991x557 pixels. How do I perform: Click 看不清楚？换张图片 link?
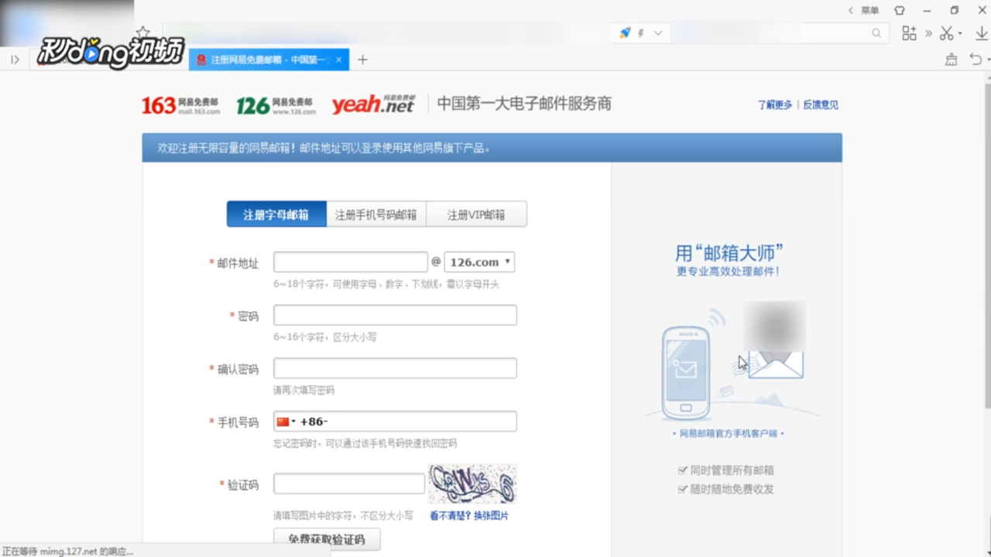pos(469,516)
